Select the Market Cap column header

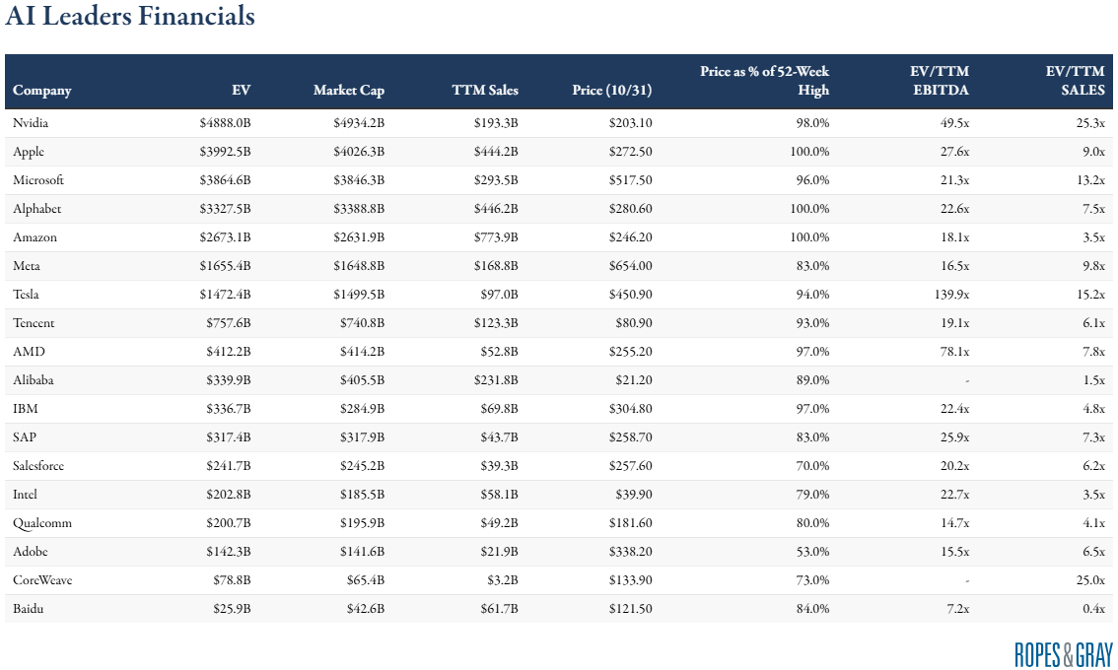pyautogui.click(x=348, y=91)
